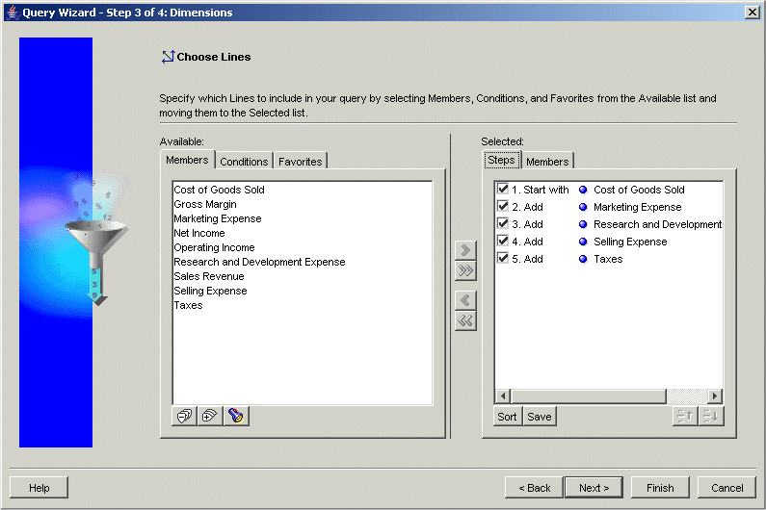766x510 pixels.
Task: Switch to the Conditions tab
Action: point(244,162)
